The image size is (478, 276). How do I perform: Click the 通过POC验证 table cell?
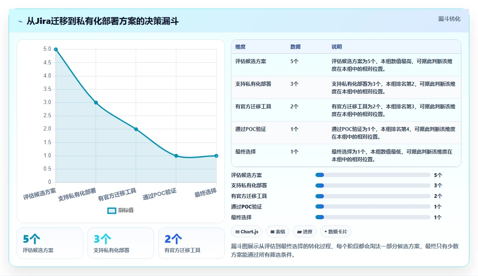pyautogui.click(x=251, y=129)
